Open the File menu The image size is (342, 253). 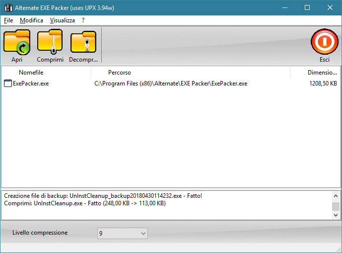8,20
